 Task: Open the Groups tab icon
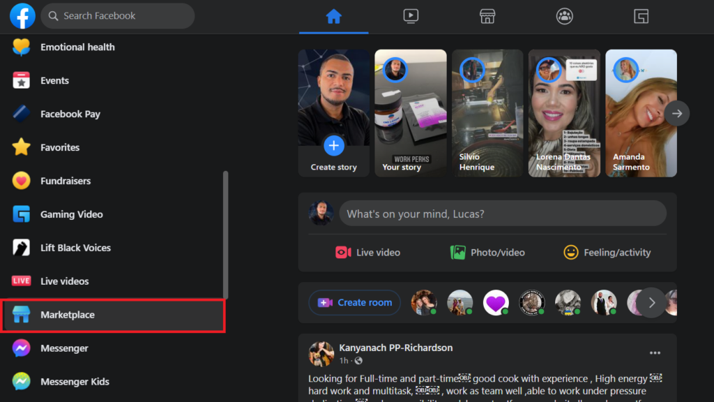[564, 17]
